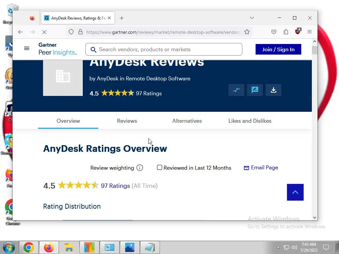This screenshot has height=254, width=339.
Task: Click the blue back-to-top arrow button
Action: pos(295,192)
